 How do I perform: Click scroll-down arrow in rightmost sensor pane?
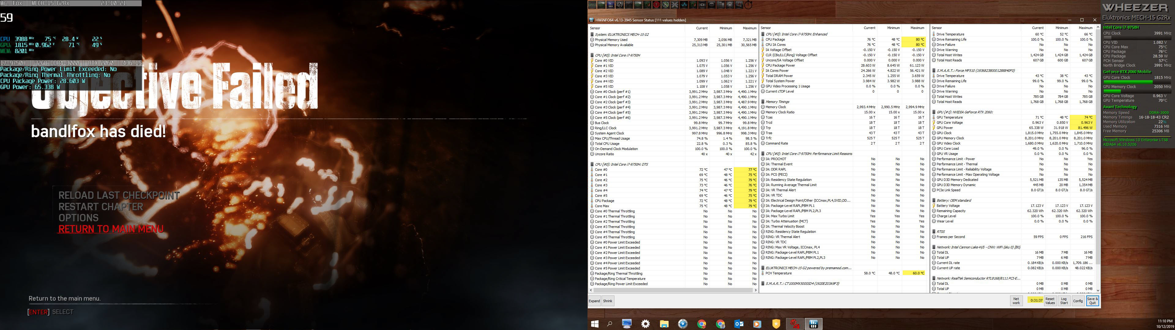click(1098, 290)
